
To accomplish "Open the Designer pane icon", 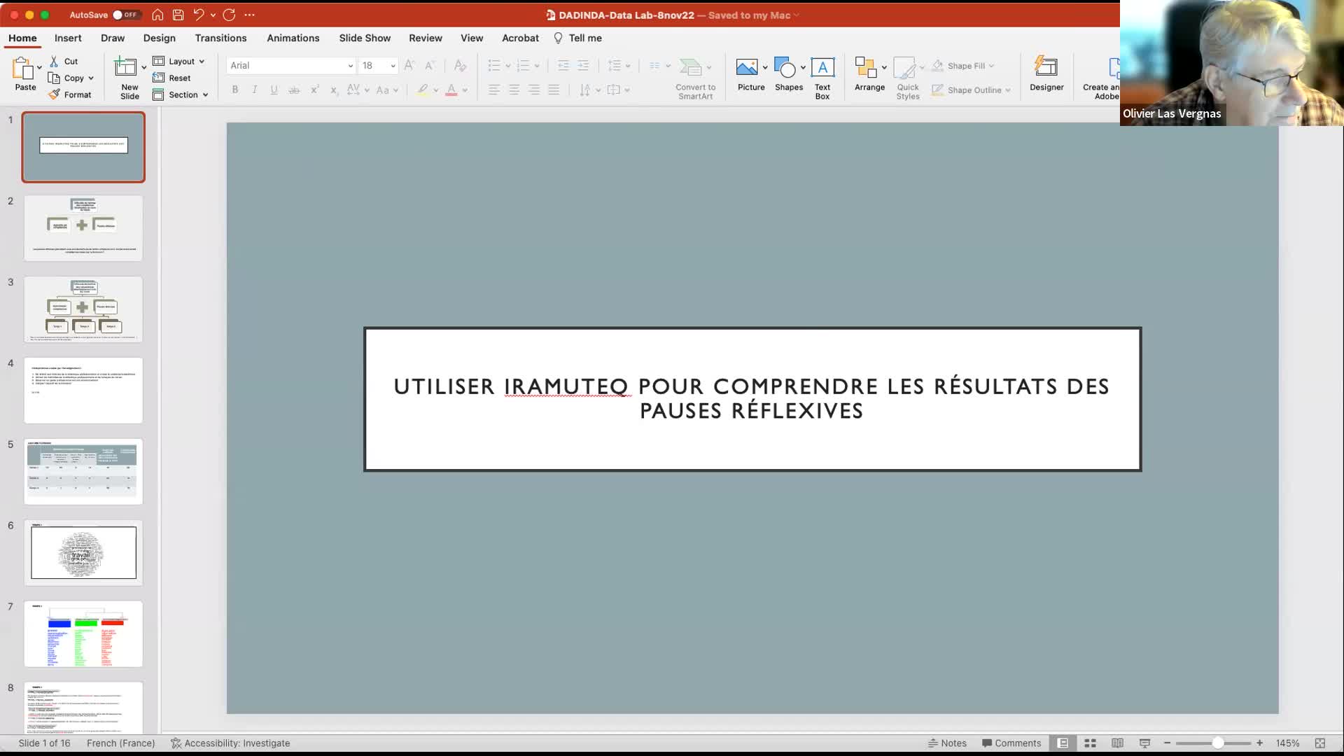I will tap(1046, 68).
